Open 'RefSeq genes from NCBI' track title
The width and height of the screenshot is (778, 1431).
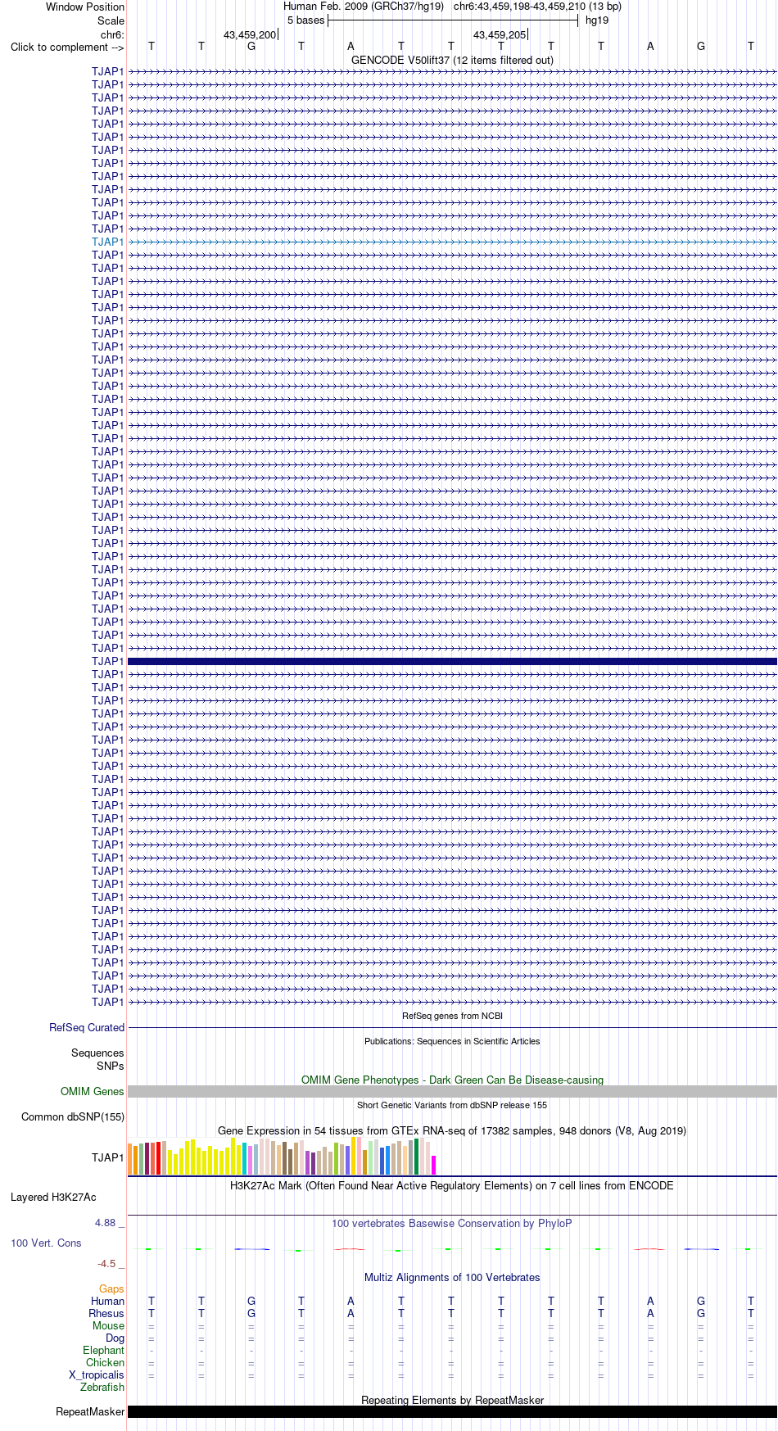[x=452, y=1016]
